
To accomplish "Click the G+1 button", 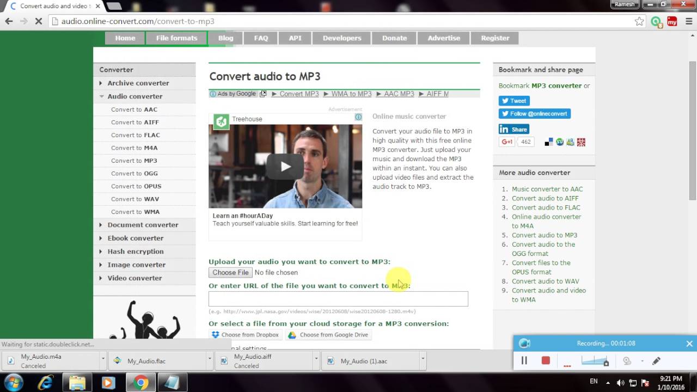I will click(506, 142).
